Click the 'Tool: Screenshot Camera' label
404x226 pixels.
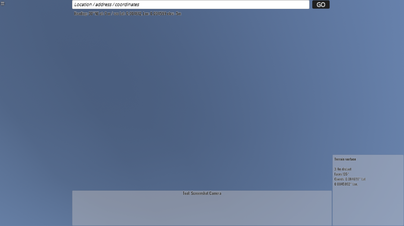(202, 193)
